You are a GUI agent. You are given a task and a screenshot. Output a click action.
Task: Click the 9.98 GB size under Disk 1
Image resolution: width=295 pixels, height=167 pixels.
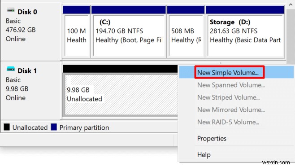17,89
